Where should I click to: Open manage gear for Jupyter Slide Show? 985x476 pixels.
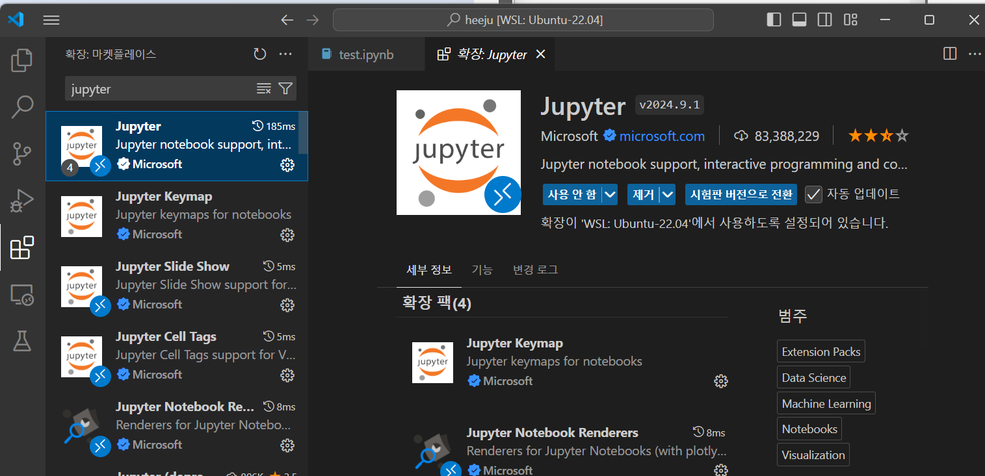[287, 305]
